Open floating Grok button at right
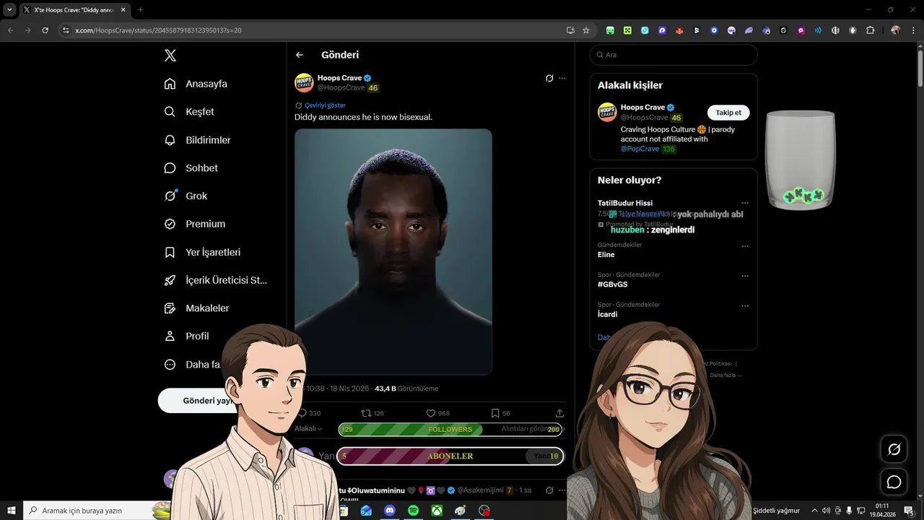 click(x=894, y=449)
